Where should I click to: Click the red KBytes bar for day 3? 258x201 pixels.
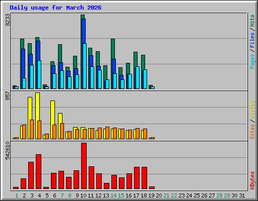[x=31, y=175]
